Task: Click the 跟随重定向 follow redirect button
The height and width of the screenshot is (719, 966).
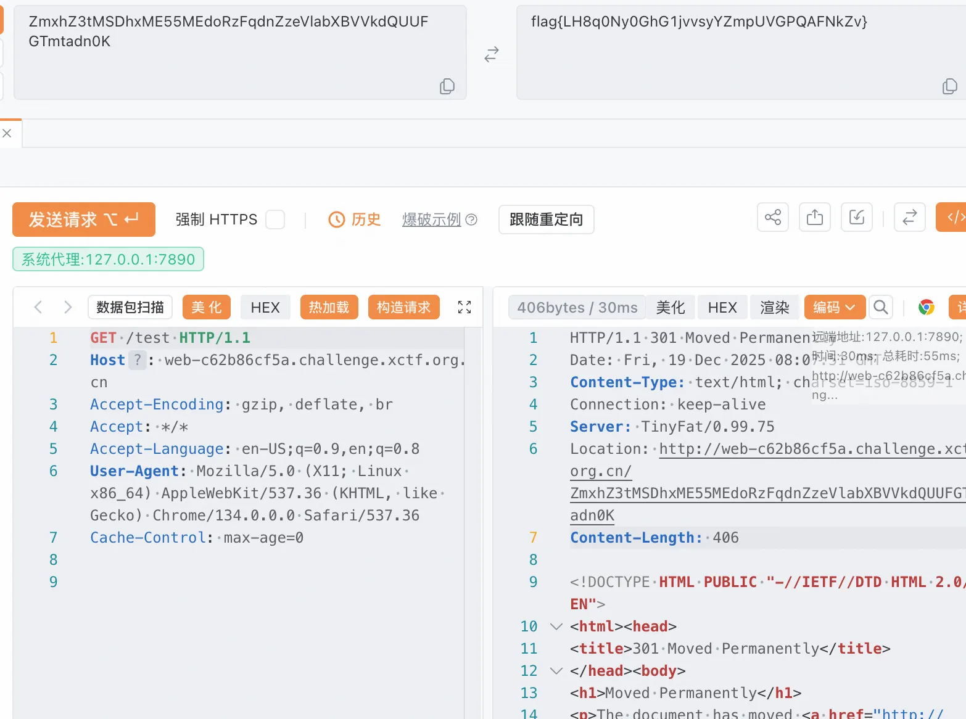Action: pyautogui.click(x=546, y=220)
